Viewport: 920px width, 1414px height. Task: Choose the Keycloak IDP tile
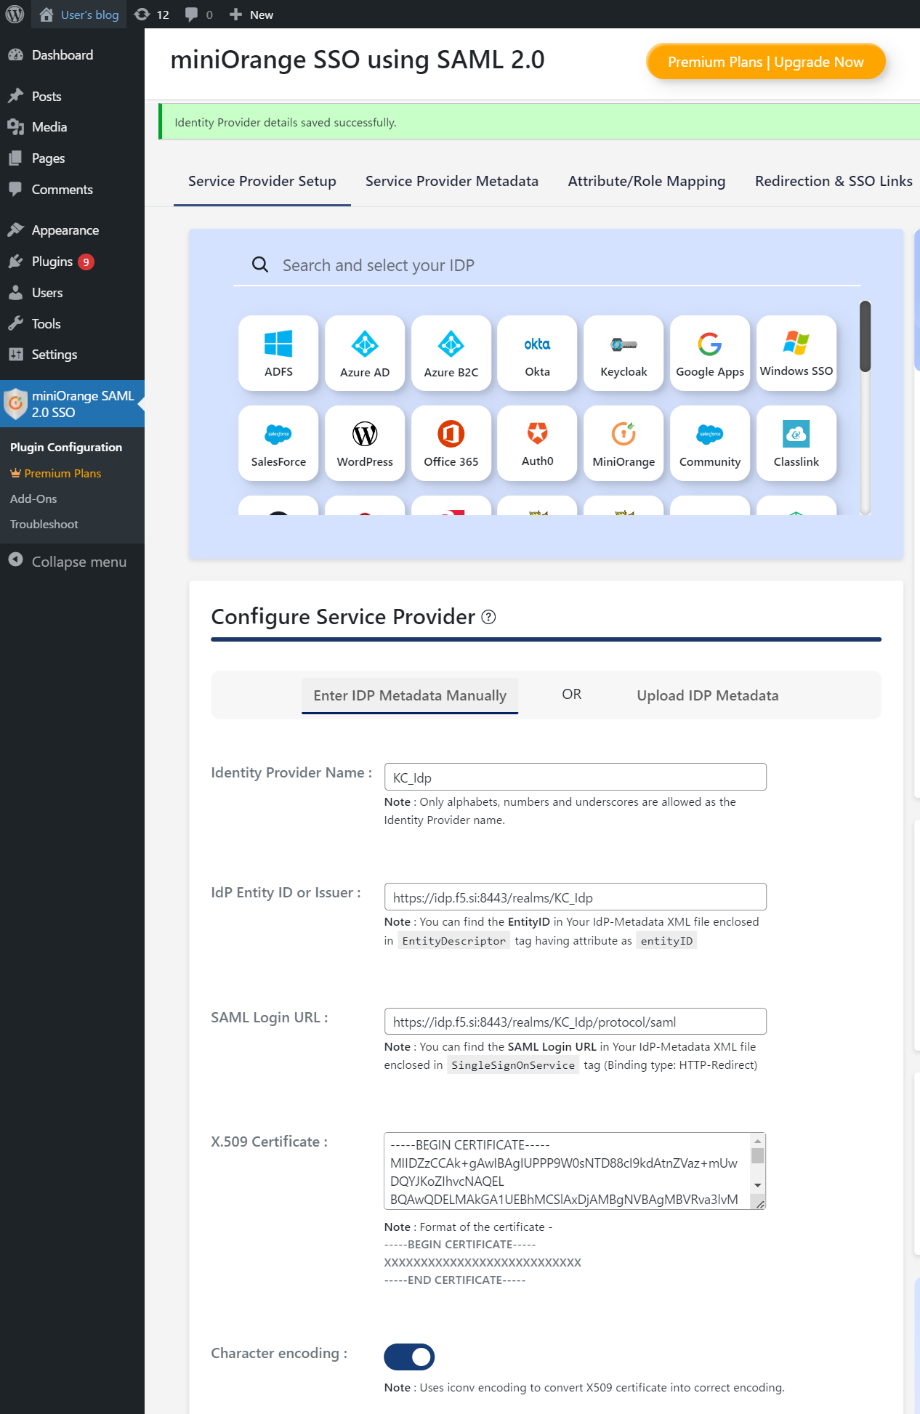pos(624,353)
